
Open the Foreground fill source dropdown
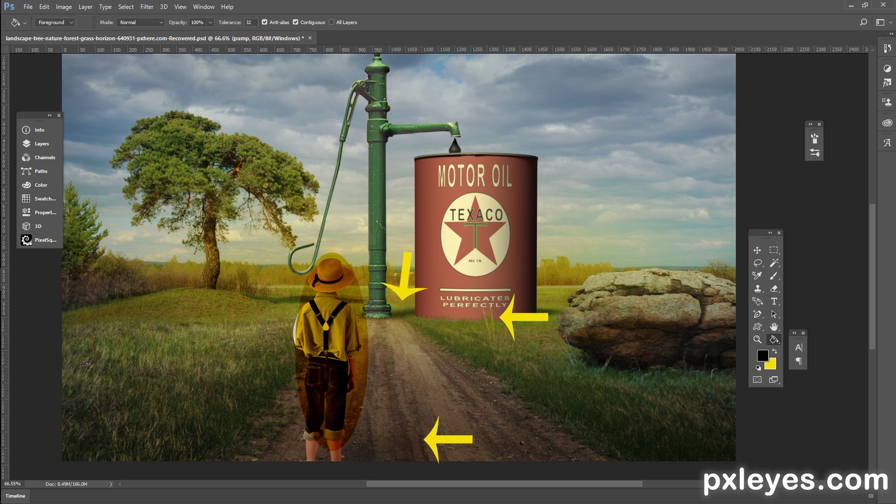55,22
